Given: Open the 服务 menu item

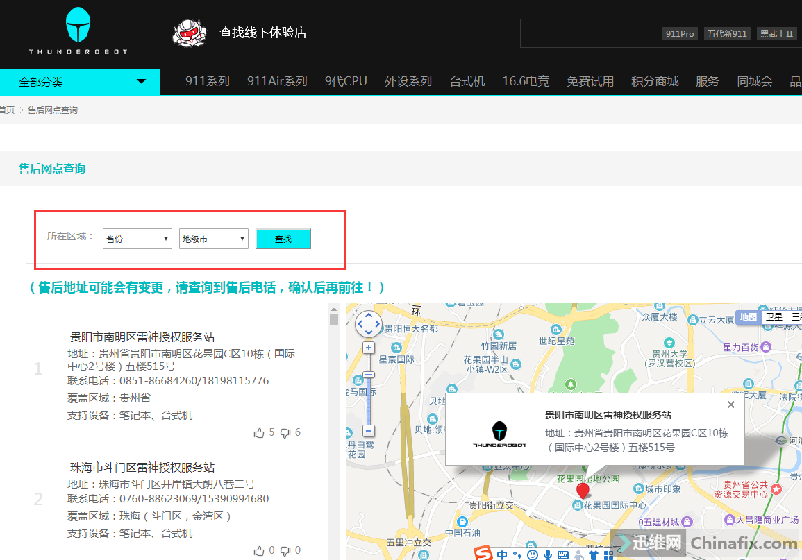Looking at the screenshot, I should click(x=708, y=81).
